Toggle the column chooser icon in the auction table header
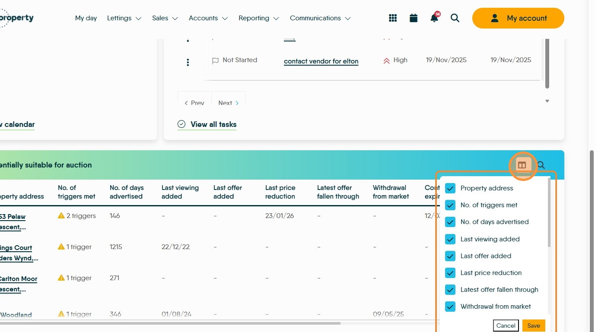The width and height of the screenshot is (595, 332). tap(522, 165)
